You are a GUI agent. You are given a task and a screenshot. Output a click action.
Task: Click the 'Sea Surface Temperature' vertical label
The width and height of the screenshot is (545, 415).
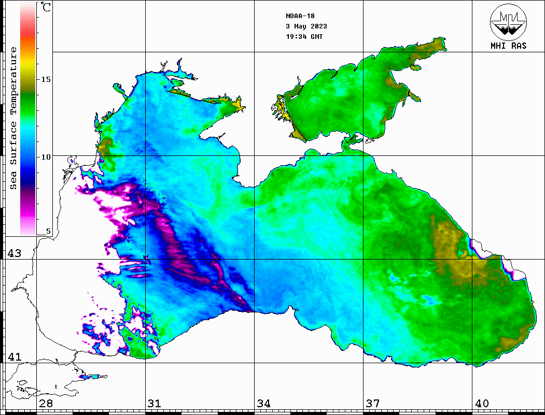point(13,118)
